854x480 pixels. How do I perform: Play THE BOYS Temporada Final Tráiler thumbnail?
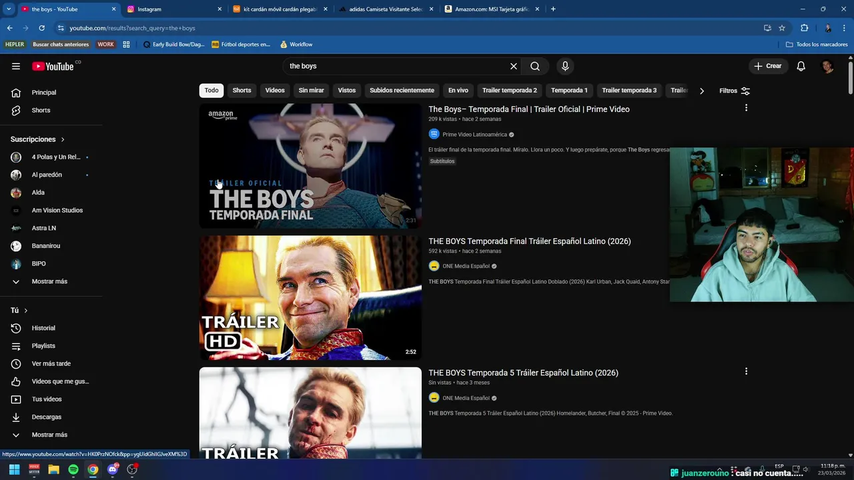(x=310, y=297)
